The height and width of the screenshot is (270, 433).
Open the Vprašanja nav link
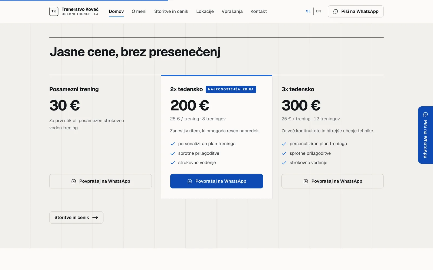tap(232, 11)
